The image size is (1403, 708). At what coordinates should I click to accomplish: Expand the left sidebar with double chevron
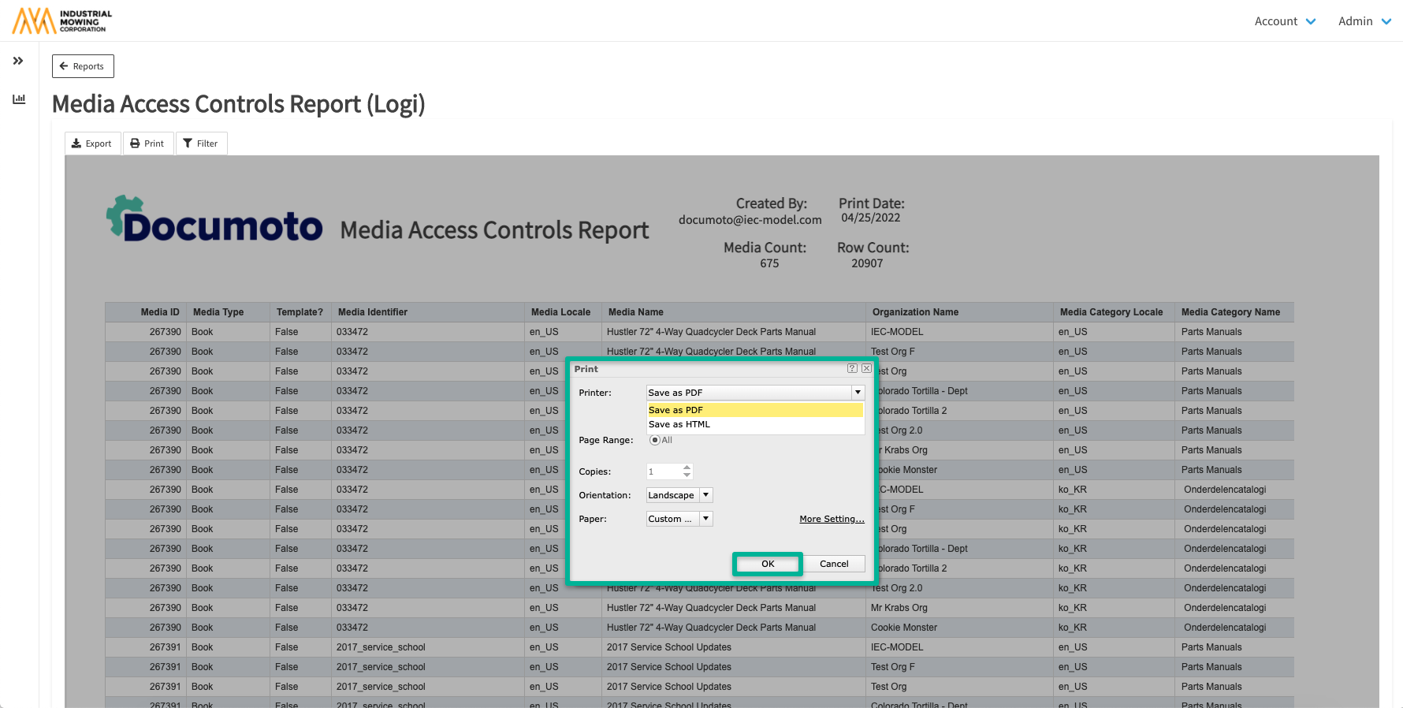pos(18,61)
